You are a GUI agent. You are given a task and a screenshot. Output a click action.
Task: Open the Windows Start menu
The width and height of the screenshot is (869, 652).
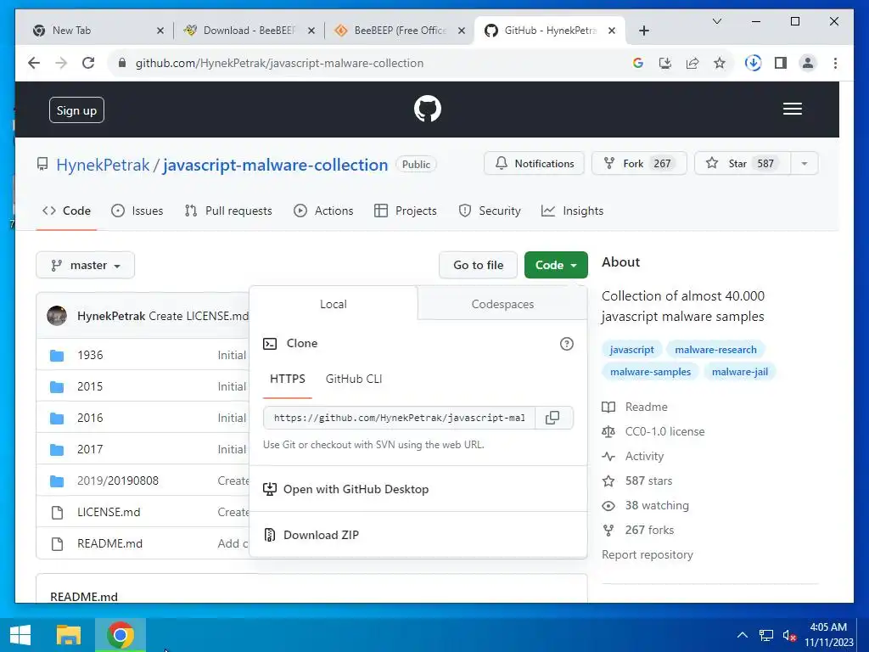20,635
